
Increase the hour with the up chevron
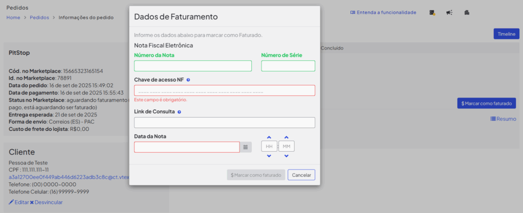click(269, 137)
